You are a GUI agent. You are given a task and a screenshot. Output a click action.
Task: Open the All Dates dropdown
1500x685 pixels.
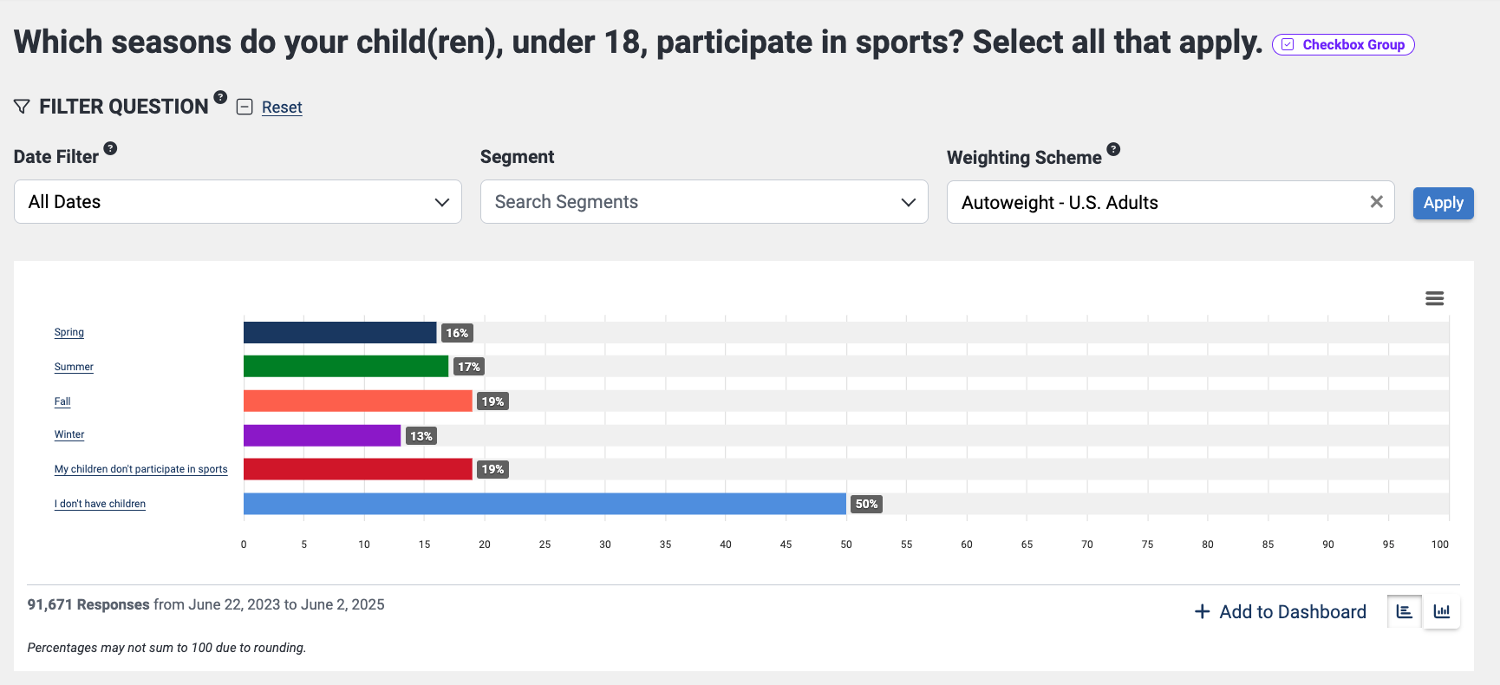coord(238,202)
